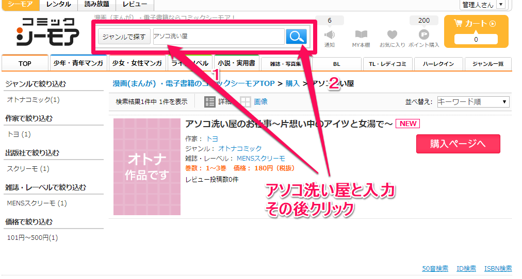Click breadcrumb 購入 link
This screenshot has width=522, height=279.
pyautogui.click(x=292, y=84)
